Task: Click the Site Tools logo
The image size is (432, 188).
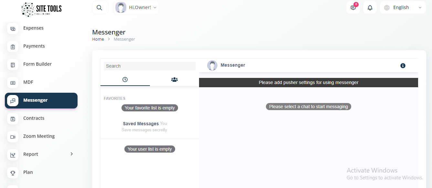Action: (41, 10)
